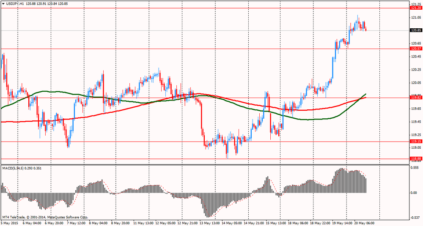The height and width of the screenshot is (226, 423).
Task: Click the triangle arrow beside USDJPY,H1
Action: point(3,4)
